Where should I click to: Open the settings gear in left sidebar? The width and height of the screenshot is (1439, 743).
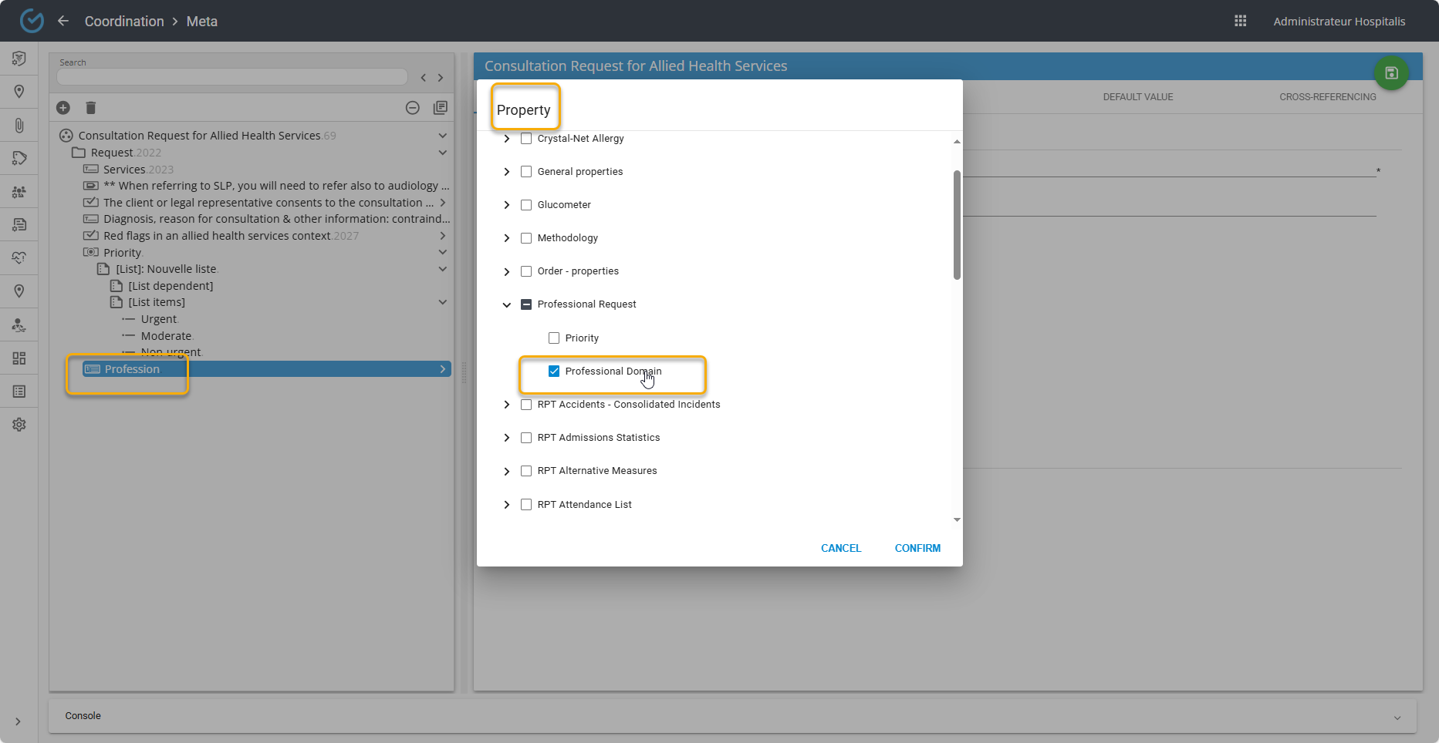tap(19, 425)
